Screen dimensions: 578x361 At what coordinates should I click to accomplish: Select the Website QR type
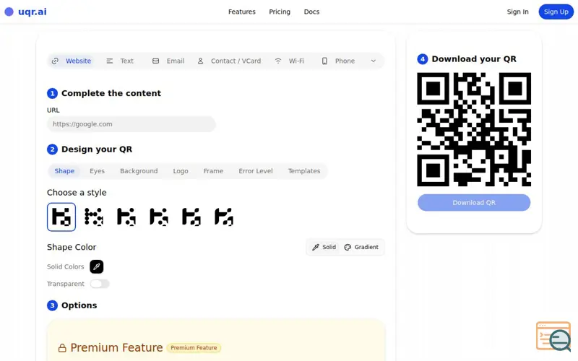tap(71, 61)
